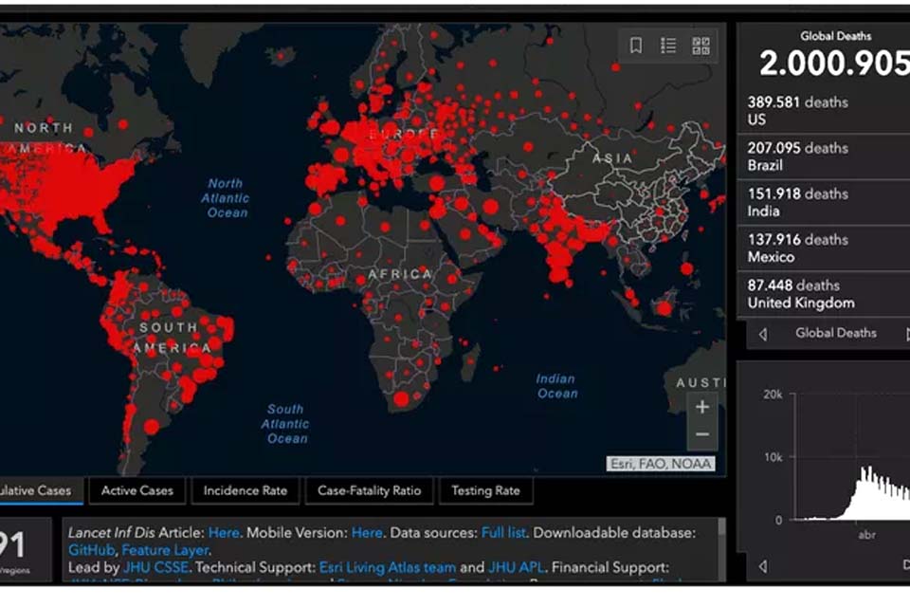The image size is (910, 607).
Task: Zoom out on the map with minus
Action: (x=701, y=435)
